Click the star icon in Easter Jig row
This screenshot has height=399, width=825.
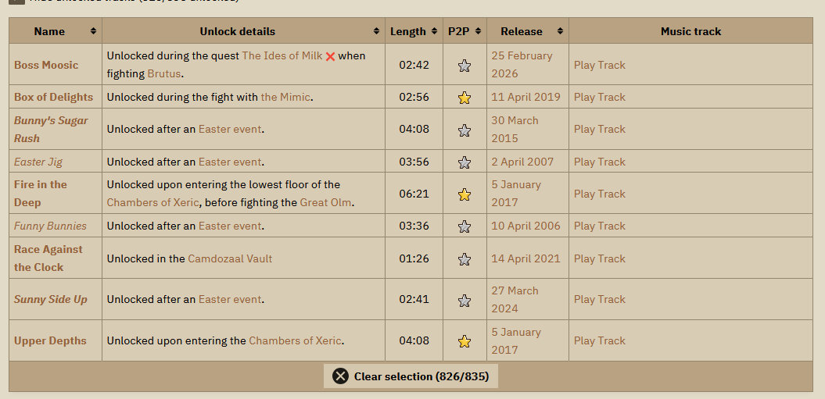(464, 162)
